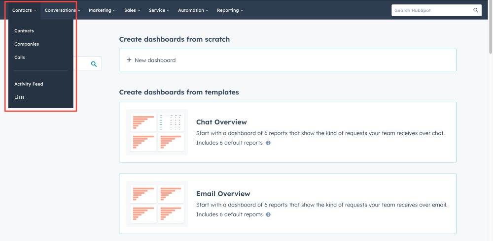
Task: Click the orange chevron beside Contacts
Action: pyautogui.click(x=35, y=11)
